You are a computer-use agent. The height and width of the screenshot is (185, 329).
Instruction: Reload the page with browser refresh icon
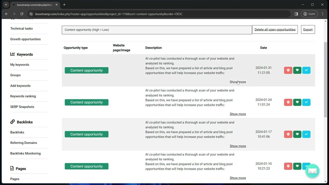(x=22, y=14)
